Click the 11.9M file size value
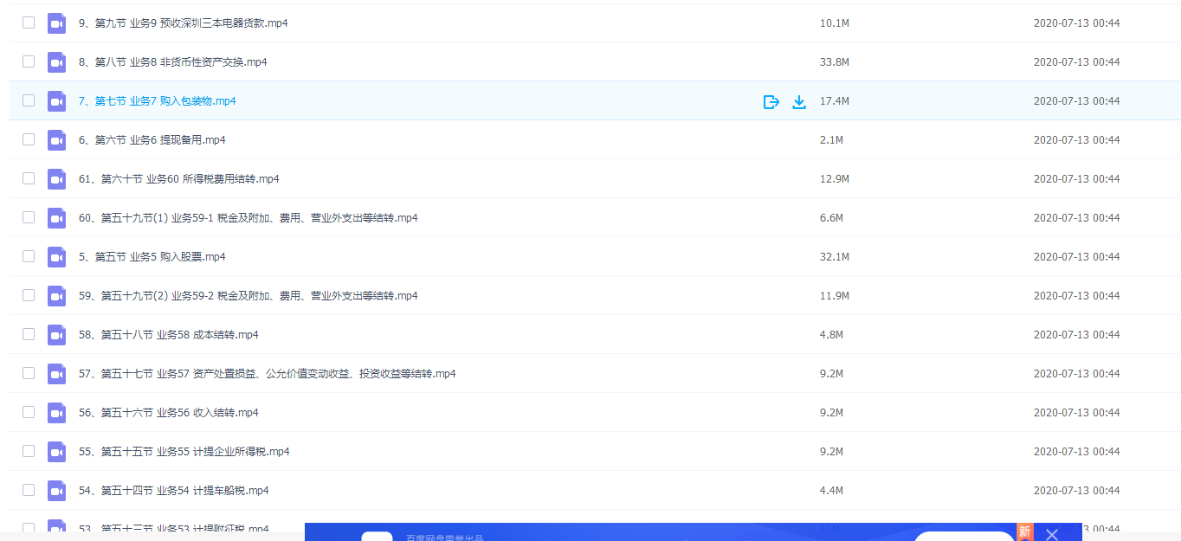Screen dimensions: 1181x541 point(835,296)
